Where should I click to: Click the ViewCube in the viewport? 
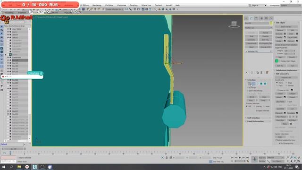tap(234, 25)
